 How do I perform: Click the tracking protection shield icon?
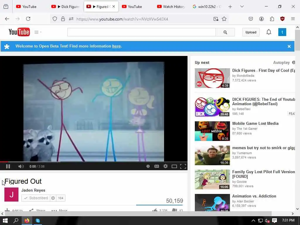(x=55, y=19)
